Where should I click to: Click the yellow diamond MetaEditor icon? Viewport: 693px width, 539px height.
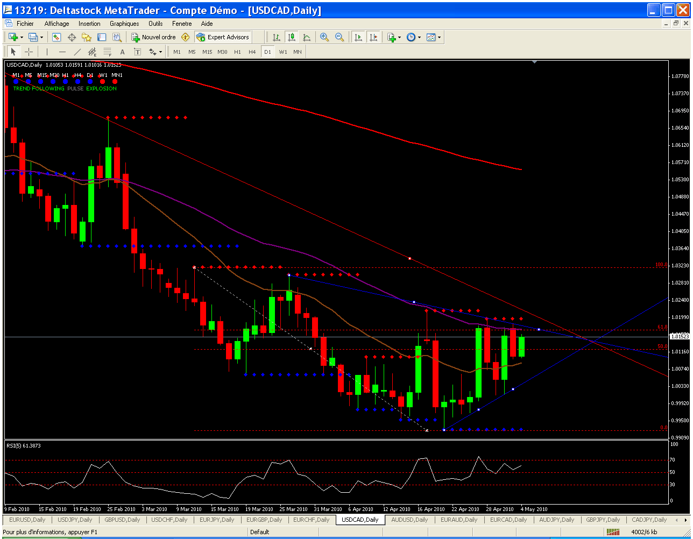(186, 37)
